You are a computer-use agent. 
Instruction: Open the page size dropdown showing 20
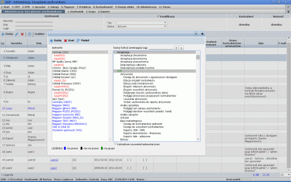point(285,175)
